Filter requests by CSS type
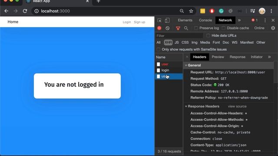 coord(185,42)
